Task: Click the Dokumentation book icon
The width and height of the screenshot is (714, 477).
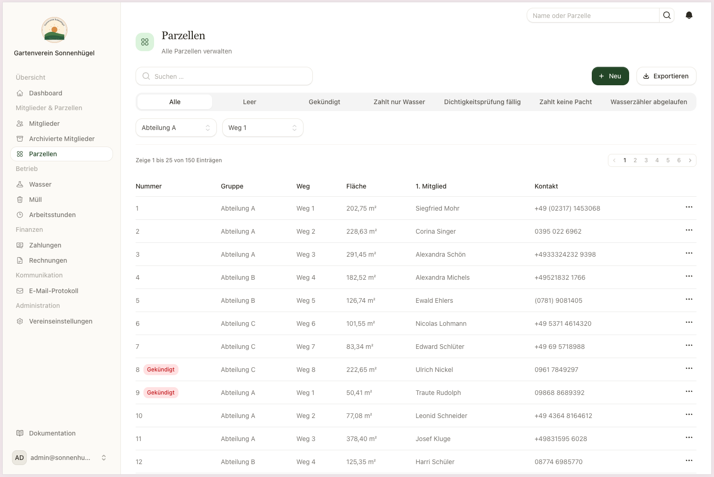Action: (x=20, y=433)
